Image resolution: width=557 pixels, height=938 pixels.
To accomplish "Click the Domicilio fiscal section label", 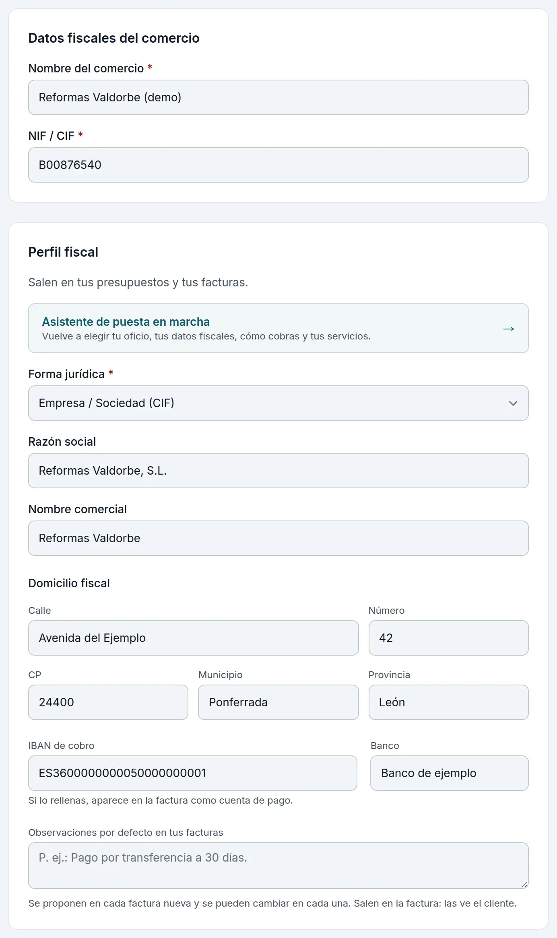I will 69,583.
